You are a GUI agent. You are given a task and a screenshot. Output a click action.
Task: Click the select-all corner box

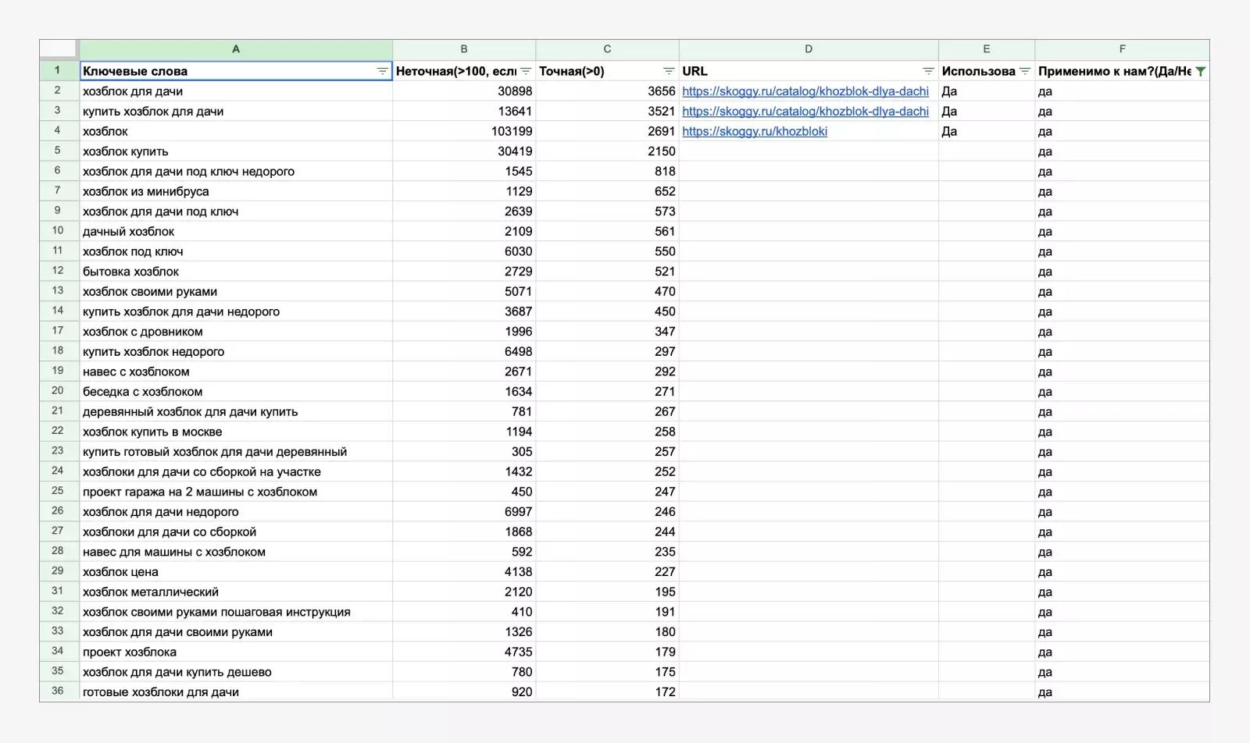[x=59, y=49]
